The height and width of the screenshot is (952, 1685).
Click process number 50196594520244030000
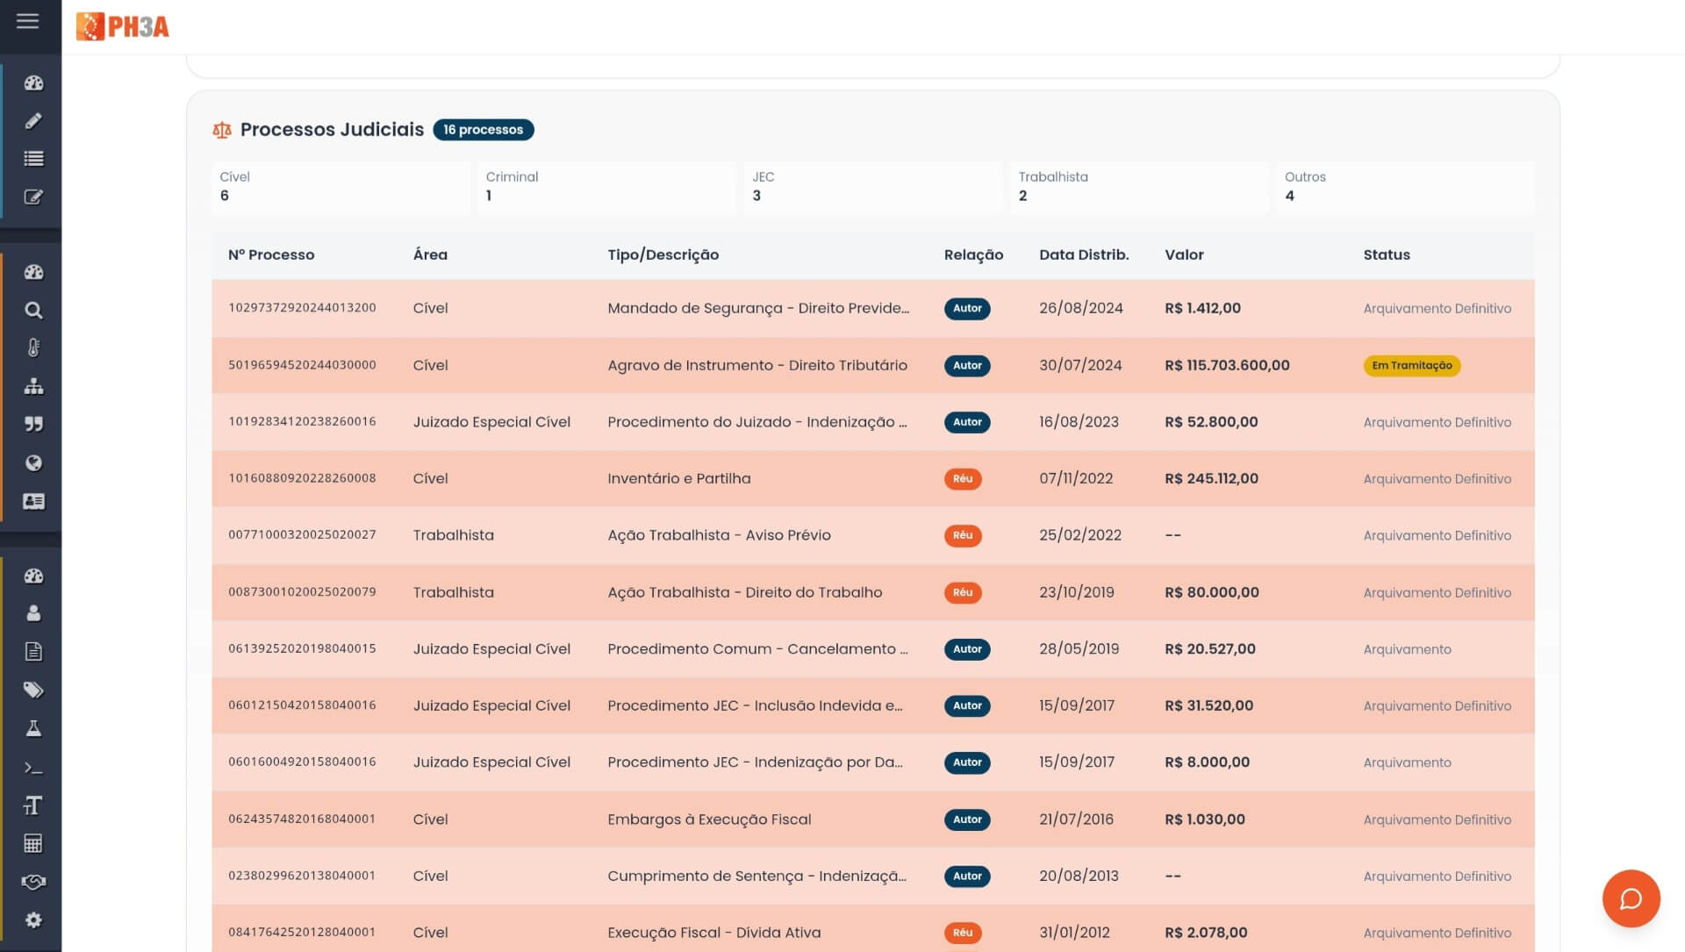(x=302, y=365)
